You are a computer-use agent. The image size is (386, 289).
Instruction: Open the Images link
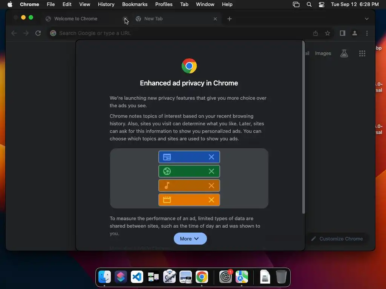point(323,53)
